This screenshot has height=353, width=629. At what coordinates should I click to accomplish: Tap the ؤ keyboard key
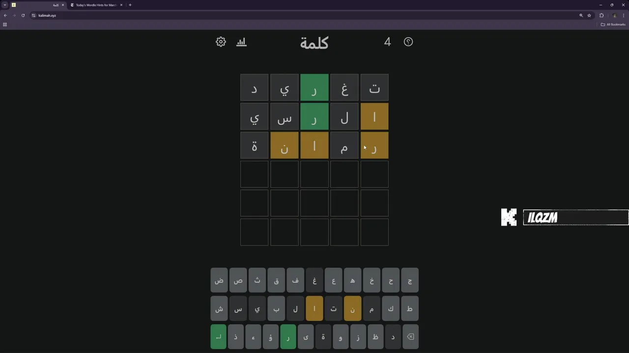tap(271, 337)
